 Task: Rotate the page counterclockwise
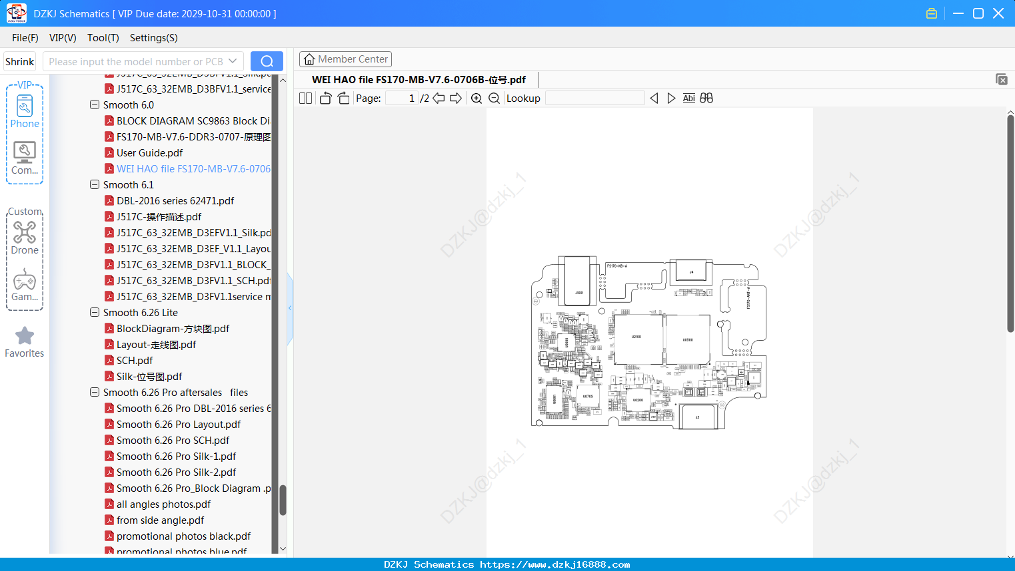325,98
